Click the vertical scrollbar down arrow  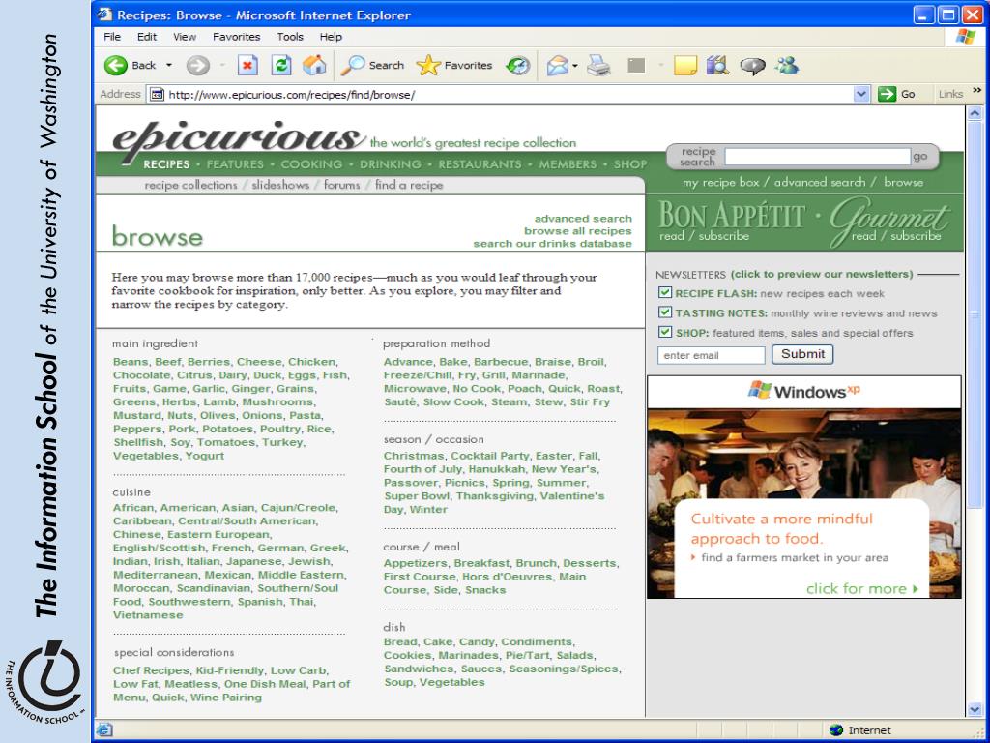coord(975,709)
